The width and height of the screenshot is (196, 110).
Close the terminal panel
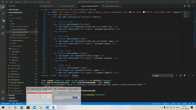[x=193, y=75]
